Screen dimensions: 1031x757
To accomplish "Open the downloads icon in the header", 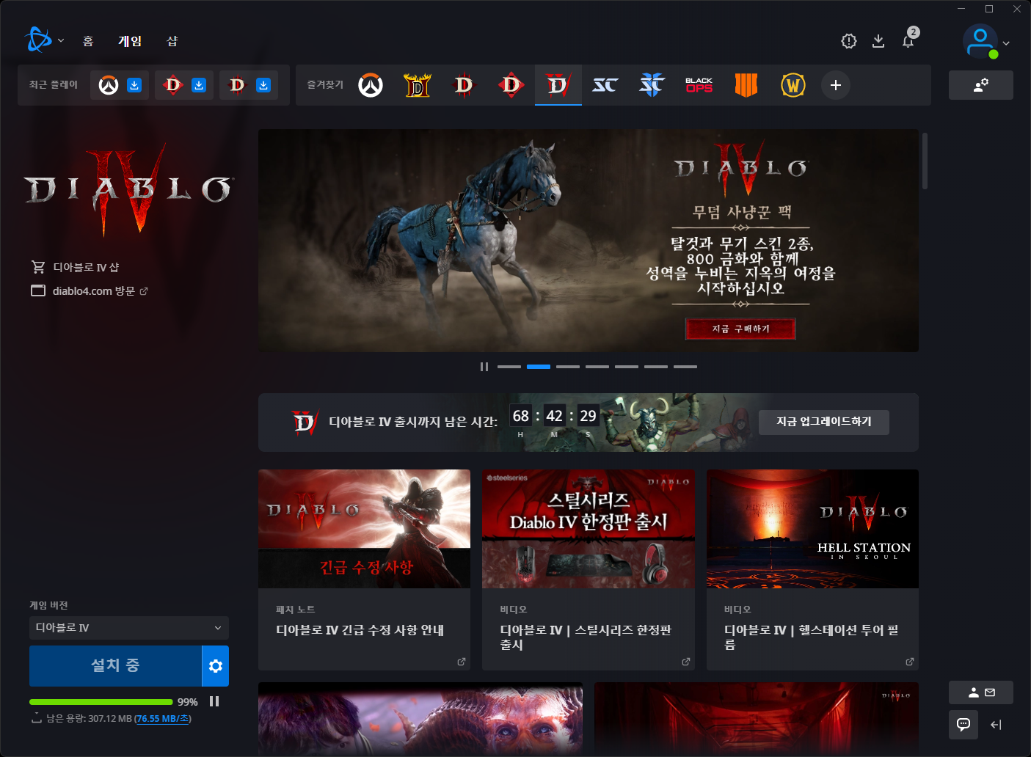I will point(878,41).
